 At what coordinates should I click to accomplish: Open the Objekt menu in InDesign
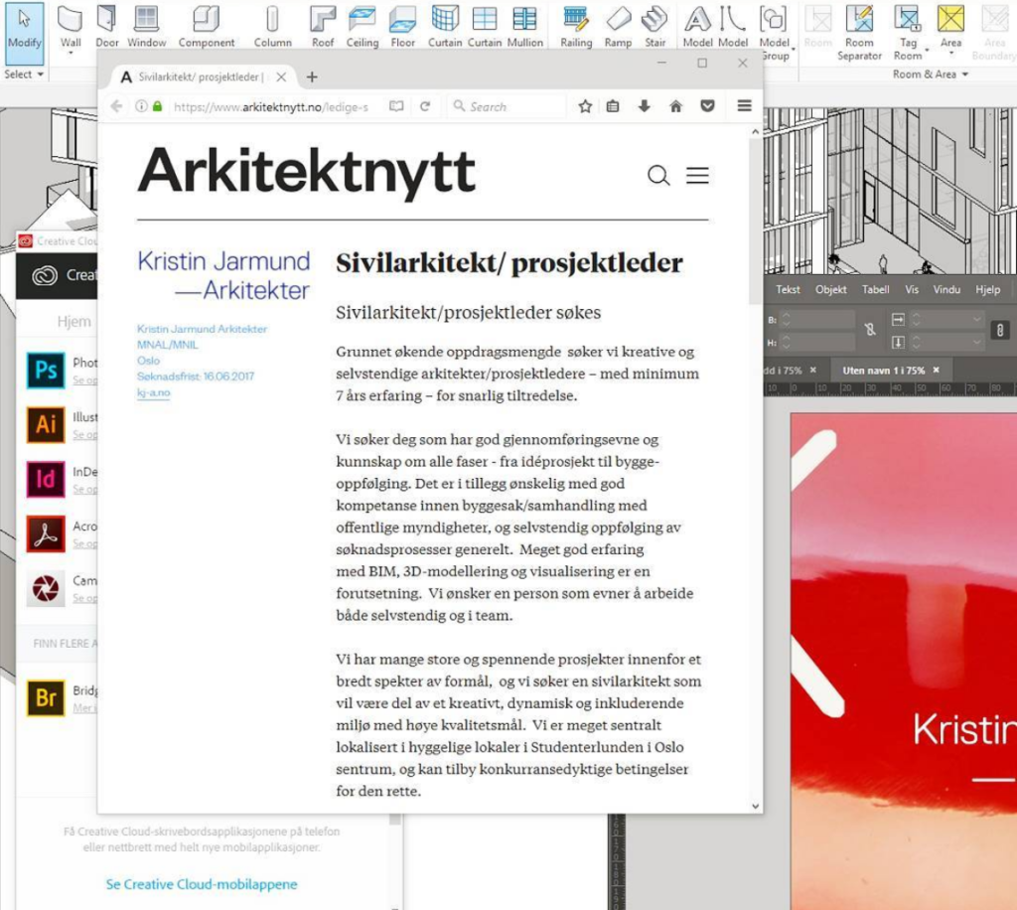point(831,289)
